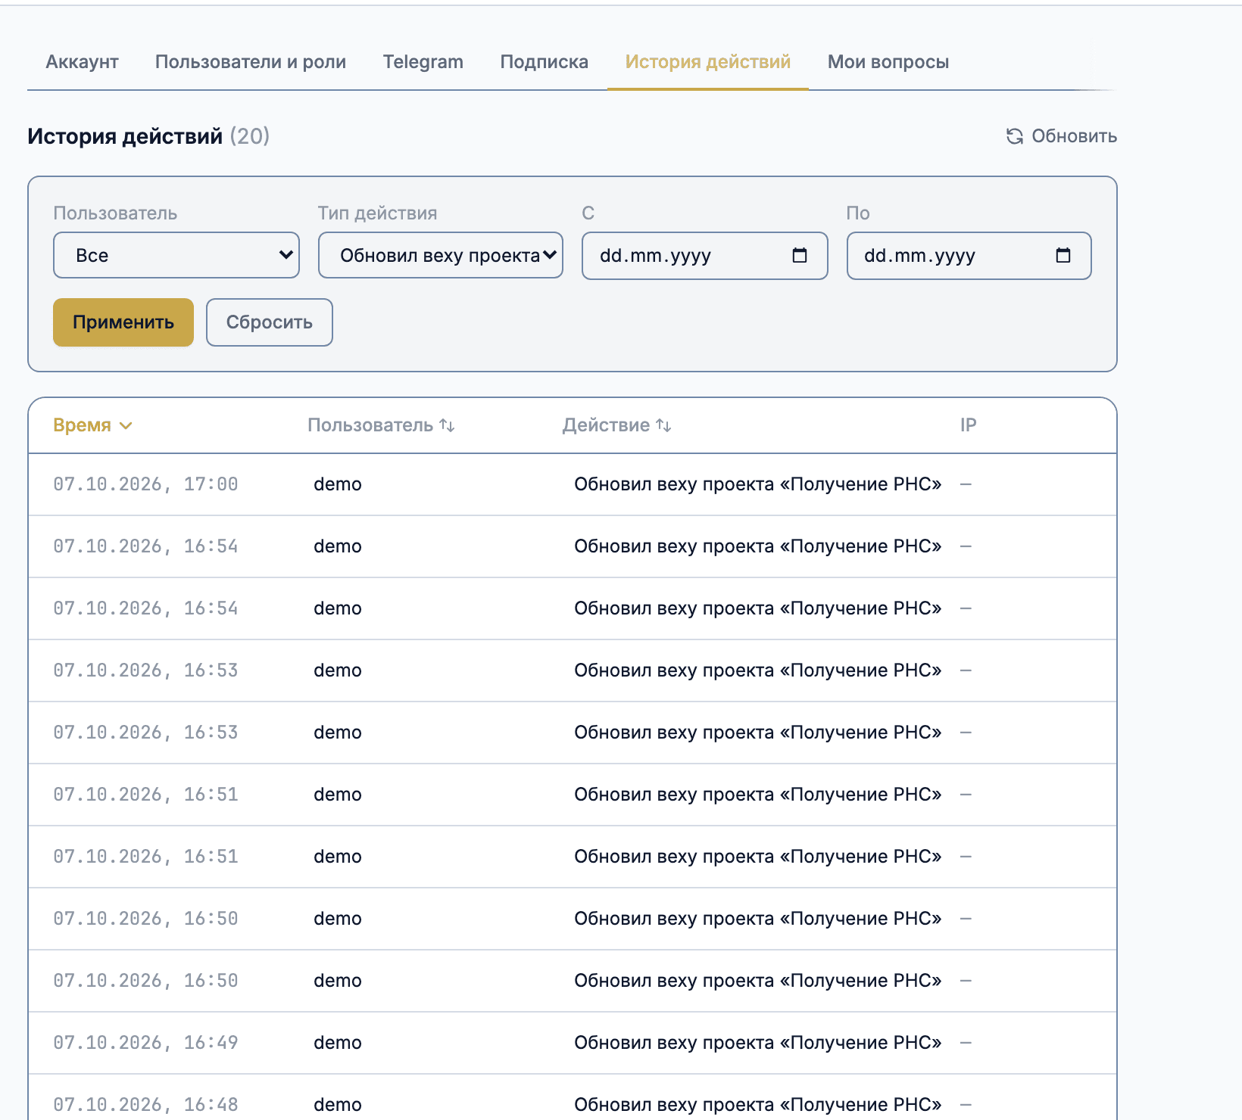This screenshot has width=1242, height=1120.
Task: Click the refresh icon next to Обновить
Action: [1015, 136]
